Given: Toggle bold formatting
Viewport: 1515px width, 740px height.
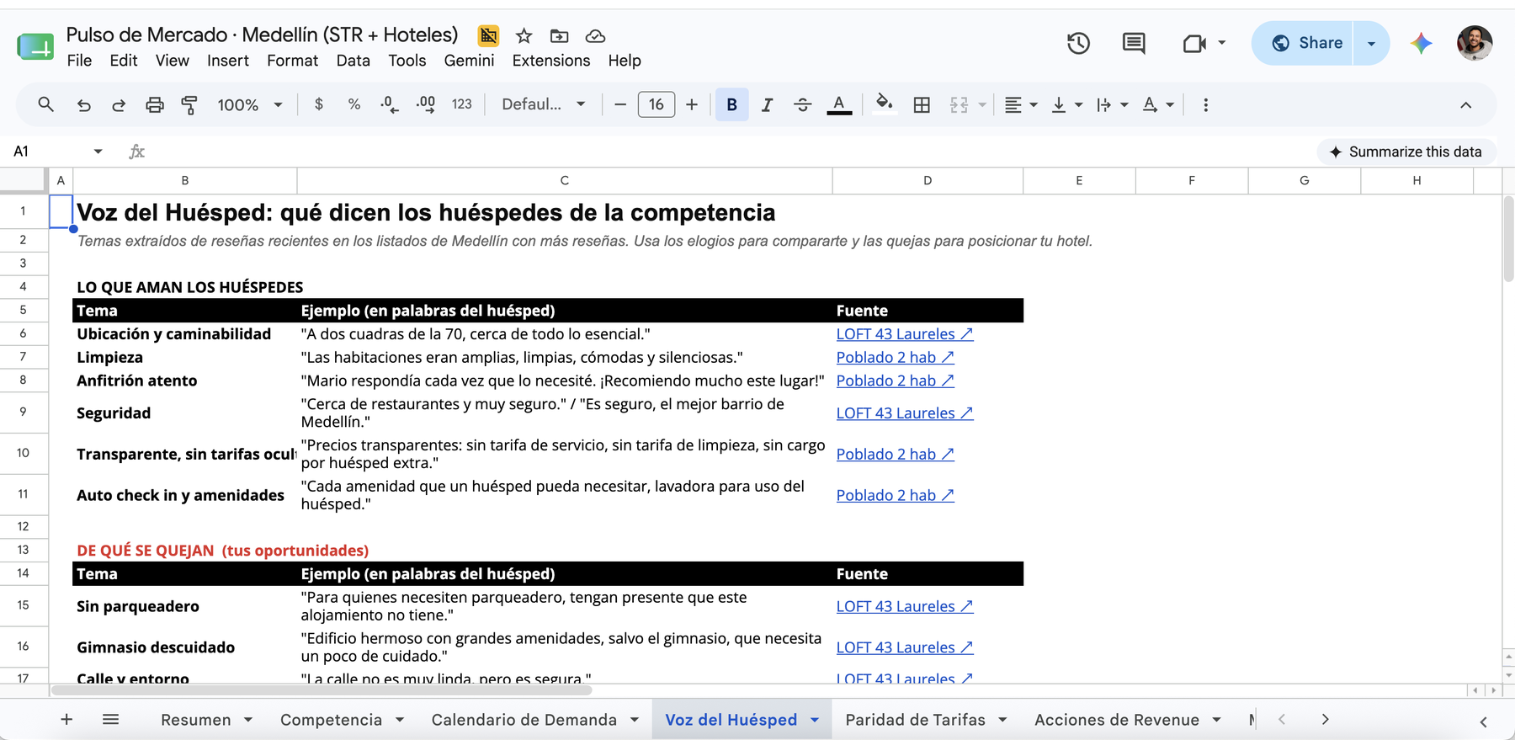Looking at the screenshot, I should tap(731, 104).
